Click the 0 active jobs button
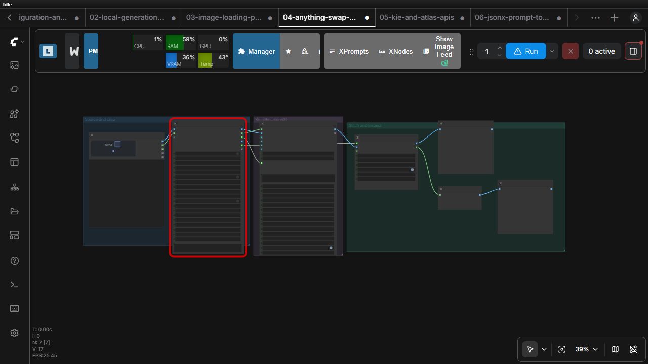This screenshot has width=648, height=364. pyautogui.click(x=601, y=51)
